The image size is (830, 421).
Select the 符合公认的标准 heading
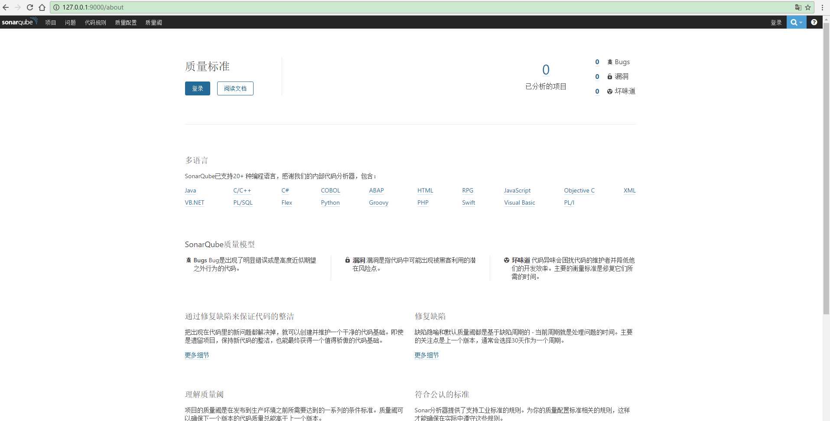[x=442, y=395]
